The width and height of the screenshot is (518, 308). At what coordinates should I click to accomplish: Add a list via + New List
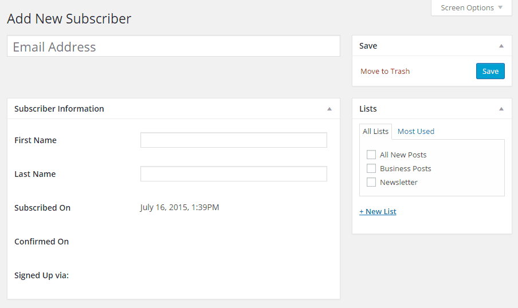[x=378, y=211]
